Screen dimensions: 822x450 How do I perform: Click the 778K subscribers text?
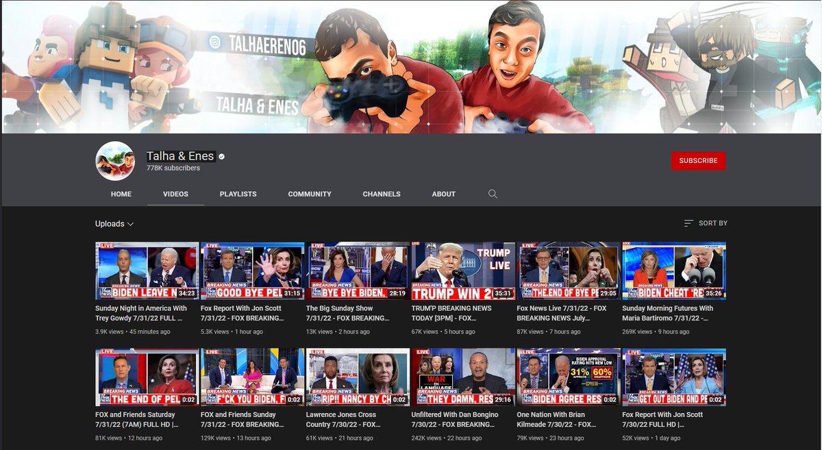[x=173, y=168]
